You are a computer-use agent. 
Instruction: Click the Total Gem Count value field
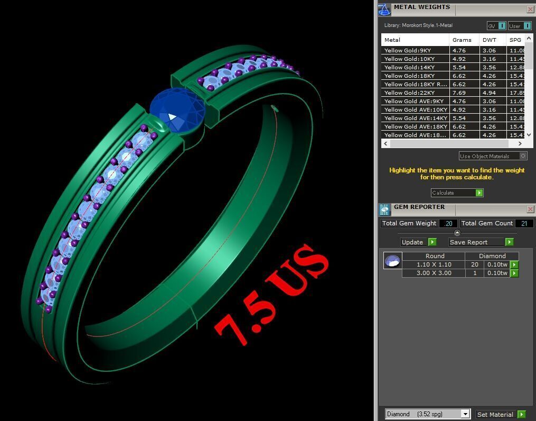point(524,224)
